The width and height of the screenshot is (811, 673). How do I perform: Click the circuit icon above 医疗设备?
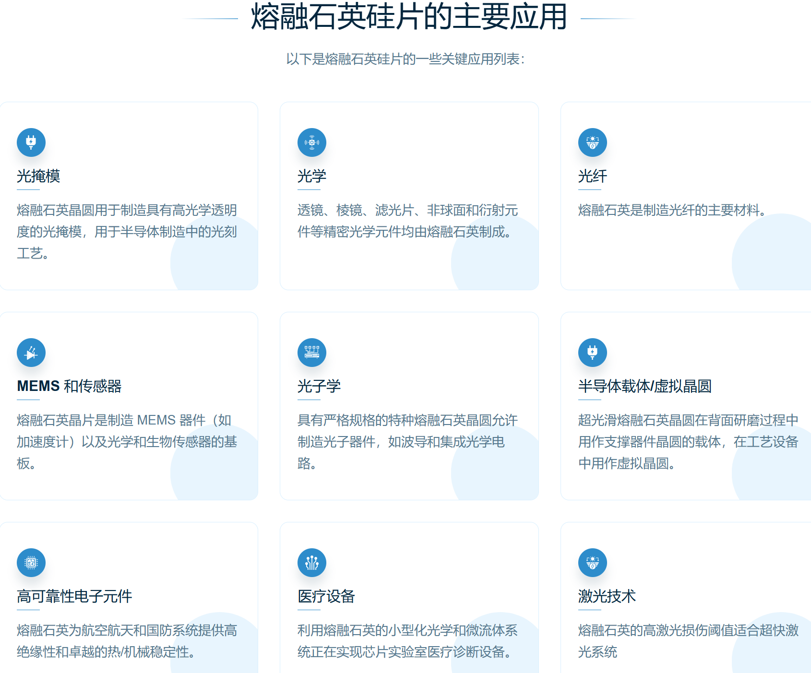point(312,563)
